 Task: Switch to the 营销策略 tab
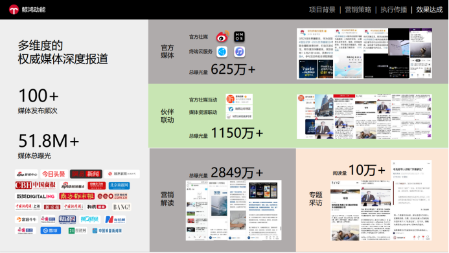358,10
